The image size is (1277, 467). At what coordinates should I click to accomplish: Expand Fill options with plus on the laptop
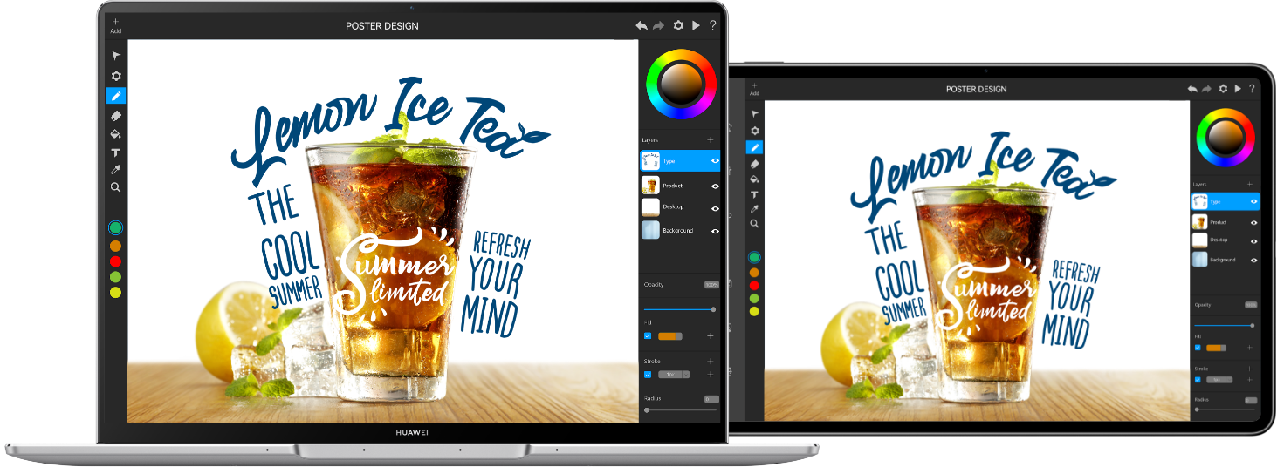[711, 335]
